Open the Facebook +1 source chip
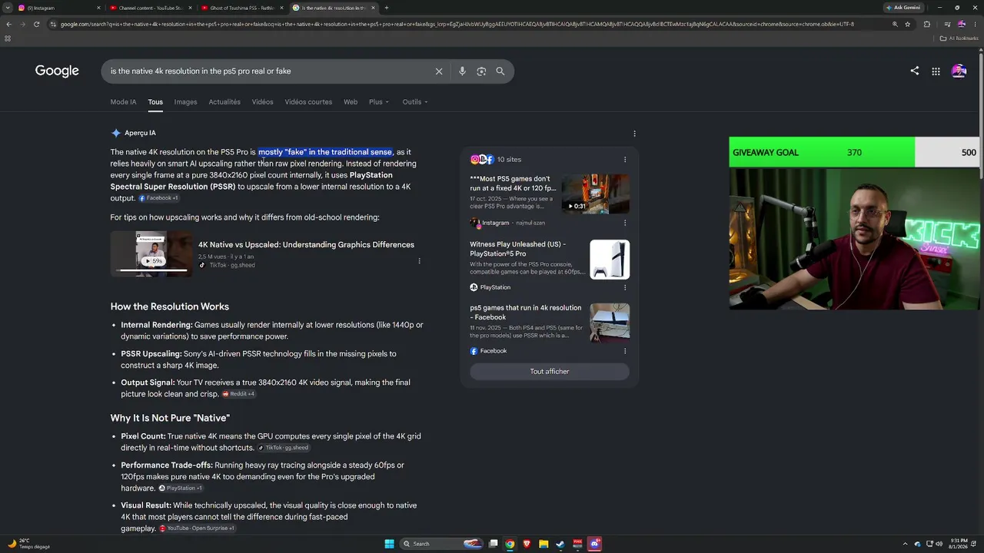 [158, 198]
